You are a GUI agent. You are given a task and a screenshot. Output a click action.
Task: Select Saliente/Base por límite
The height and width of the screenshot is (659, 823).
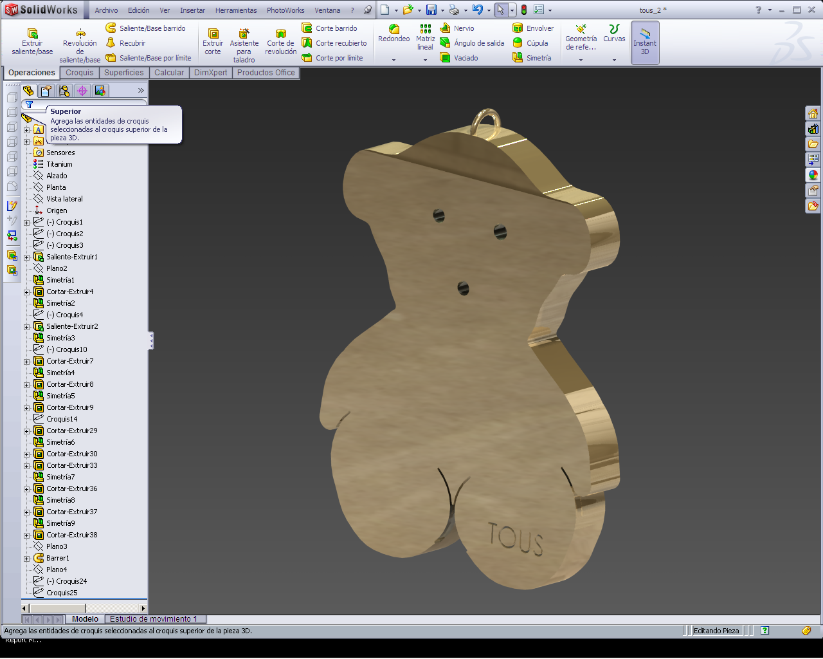coord(149,58)
